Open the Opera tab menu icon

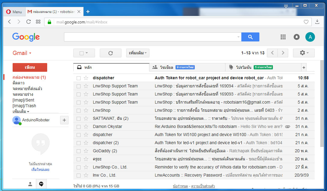coord(286,7)
